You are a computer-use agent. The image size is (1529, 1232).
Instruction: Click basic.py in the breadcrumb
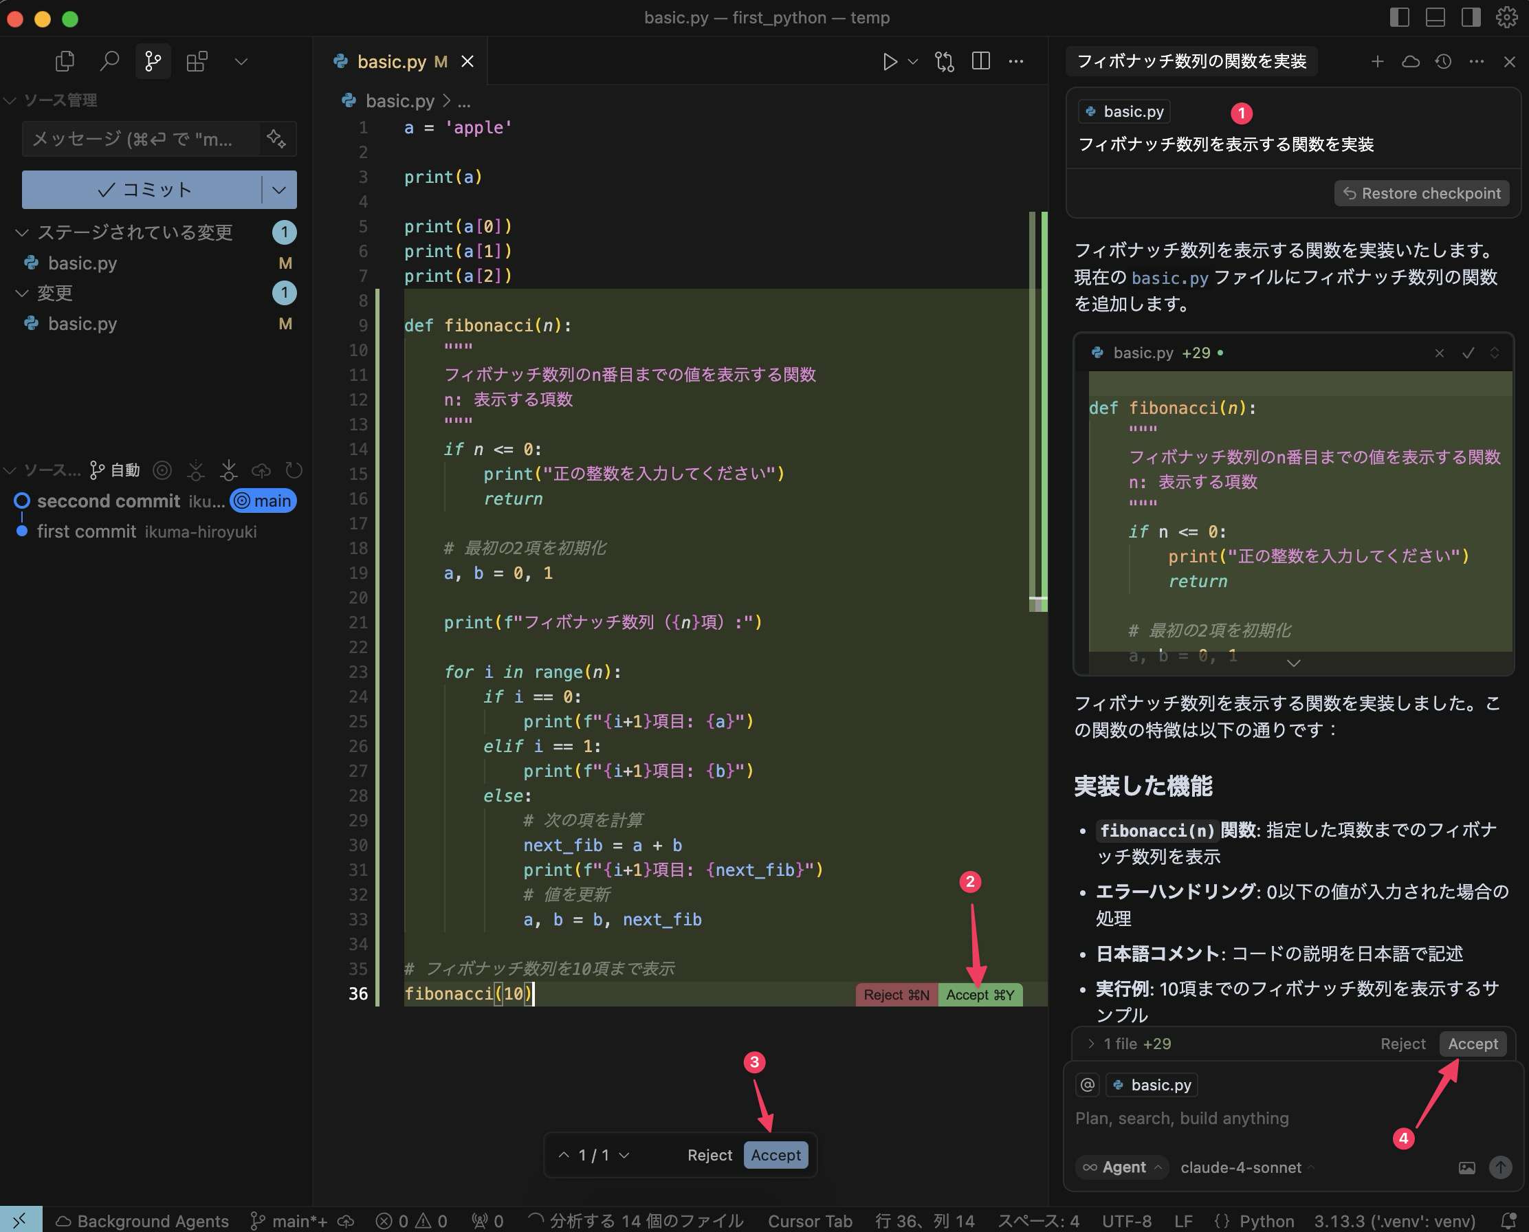click(x=399, y=101)
